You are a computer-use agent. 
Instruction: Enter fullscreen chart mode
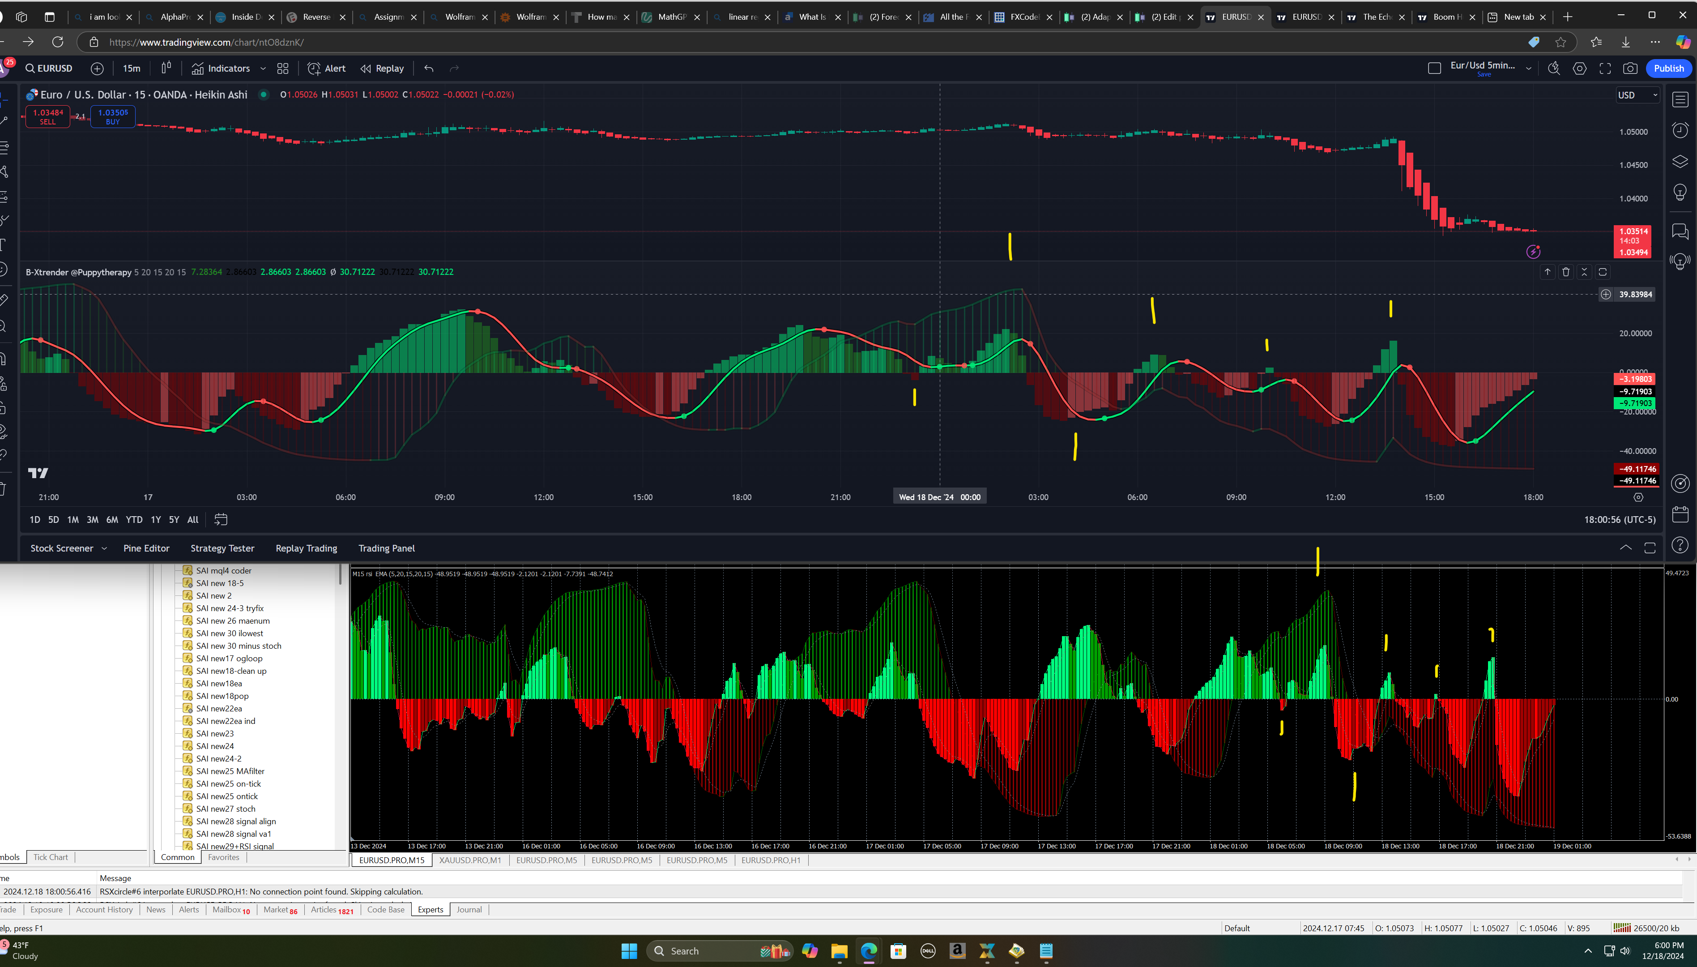click(x=1605, y=68)
